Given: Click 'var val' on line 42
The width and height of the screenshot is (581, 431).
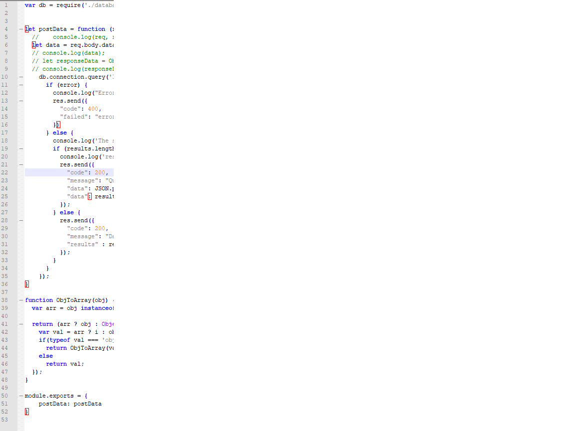Looking at the screenshot, I should coord(51,332).
